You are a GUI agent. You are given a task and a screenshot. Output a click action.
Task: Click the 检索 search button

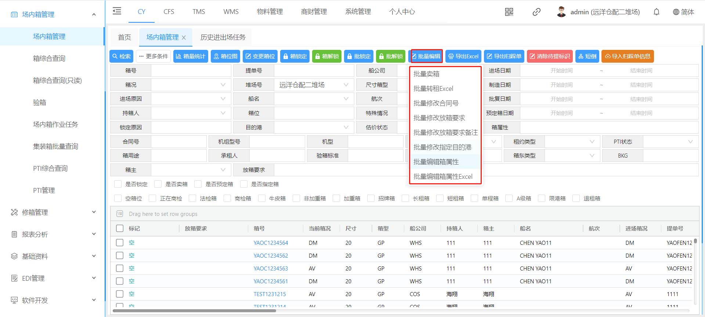coord(122,56)
